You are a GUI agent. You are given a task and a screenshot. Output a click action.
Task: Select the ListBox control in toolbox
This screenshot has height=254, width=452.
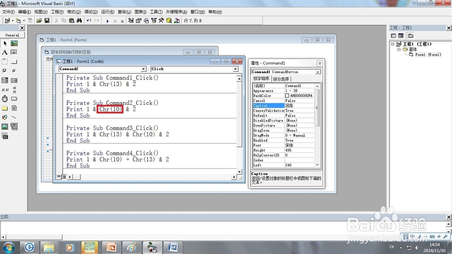coord(14,80)
